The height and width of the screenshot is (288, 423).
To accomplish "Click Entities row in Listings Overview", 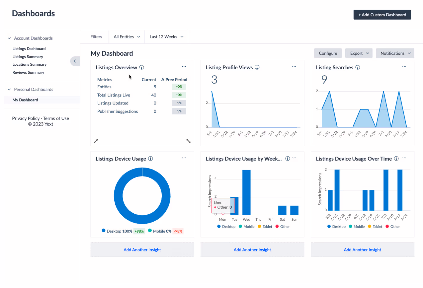I will tap(142, 87).
